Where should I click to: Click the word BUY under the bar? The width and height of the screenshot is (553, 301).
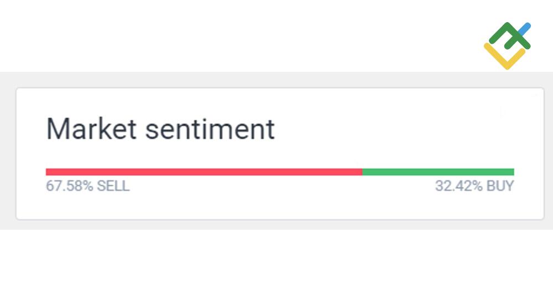pyautogui.click(x=500, y=186)
